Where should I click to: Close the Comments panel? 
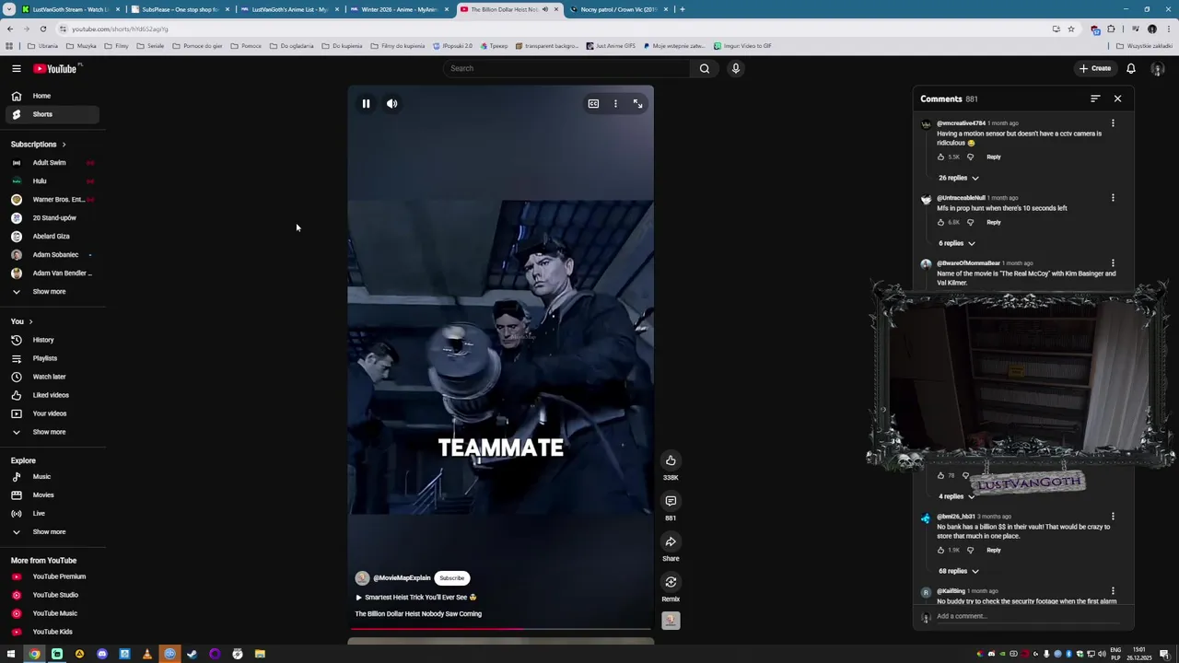(x=1117, y=99)
